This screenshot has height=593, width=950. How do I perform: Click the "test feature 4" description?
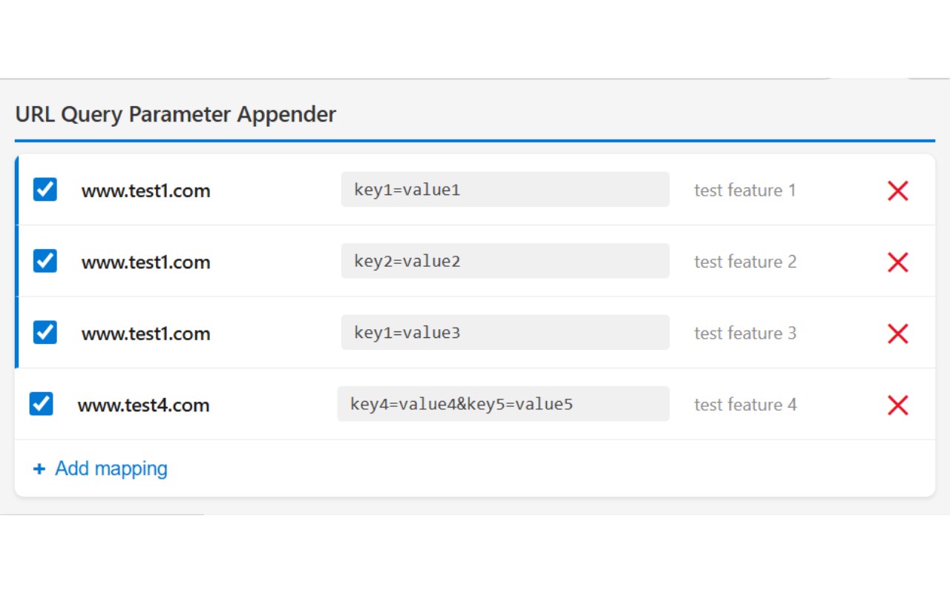(744, 405)
